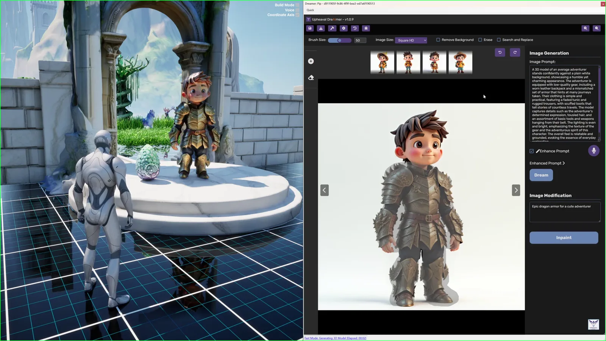Click the Image Modification text field
Screen dimensions: 606x341
coord(565,212)
